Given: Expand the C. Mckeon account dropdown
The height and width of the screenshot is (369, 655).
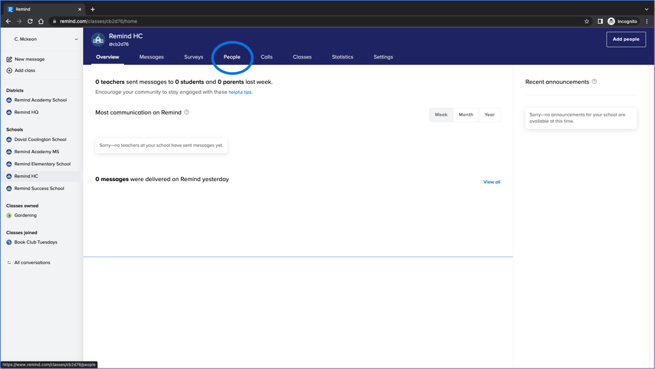Looking at the screenshot, I should click(76, 39).
